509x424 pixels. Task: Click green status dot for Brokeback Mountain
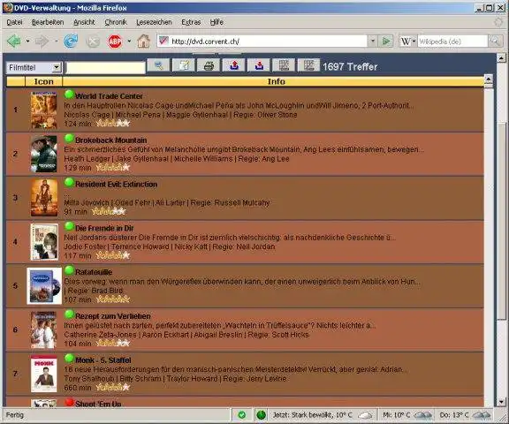tap(69, 139)
